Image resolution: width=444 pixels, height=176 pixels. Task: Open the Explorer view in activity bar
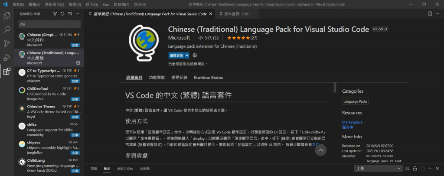click(x=7, y=16)
